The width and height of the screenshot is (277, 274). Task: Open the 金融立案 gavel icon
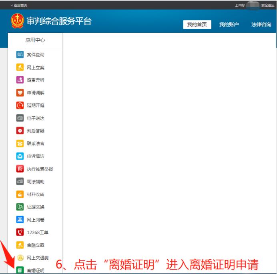pos(20,245)
